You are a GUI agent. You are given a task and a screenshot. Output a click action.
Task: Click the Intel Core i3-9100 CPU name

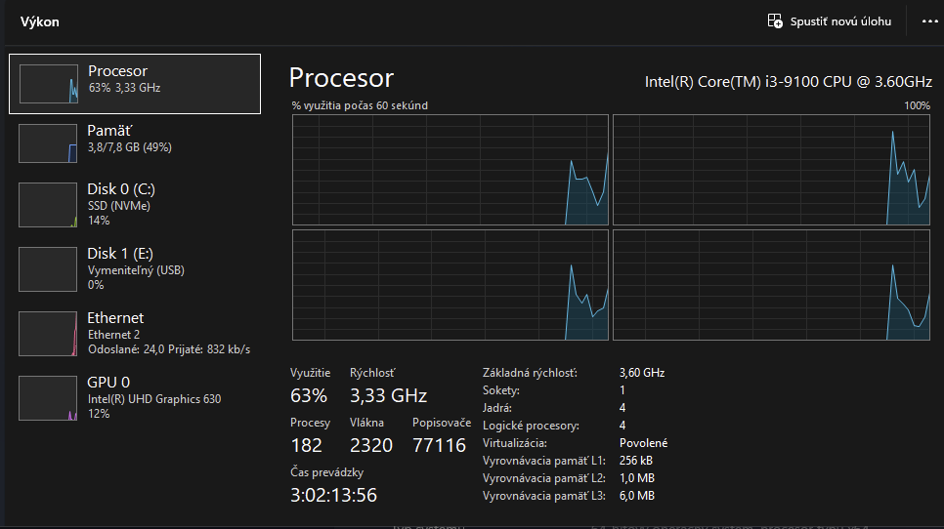point(787,81)
